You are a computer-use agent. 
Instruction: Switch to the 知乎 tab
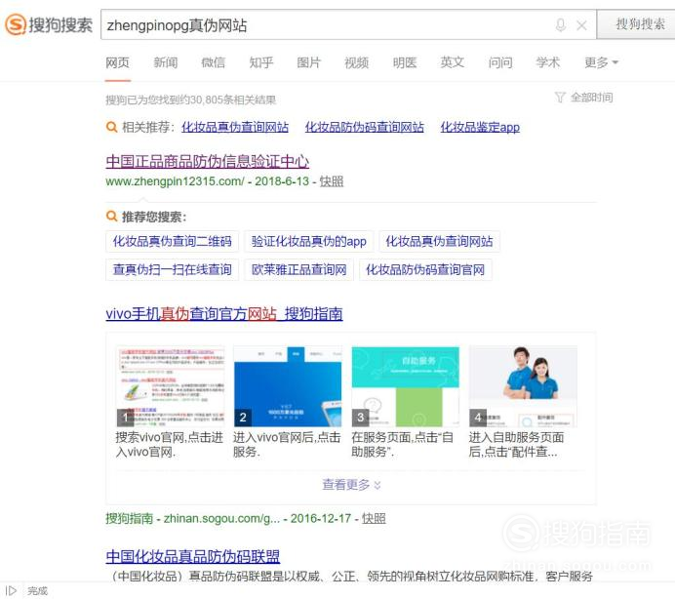pos(261,62)
